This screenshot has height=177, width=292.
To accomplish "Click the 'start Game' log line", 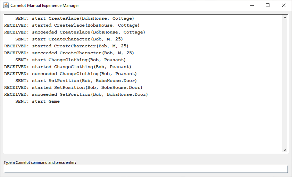I will coord(37,101).
